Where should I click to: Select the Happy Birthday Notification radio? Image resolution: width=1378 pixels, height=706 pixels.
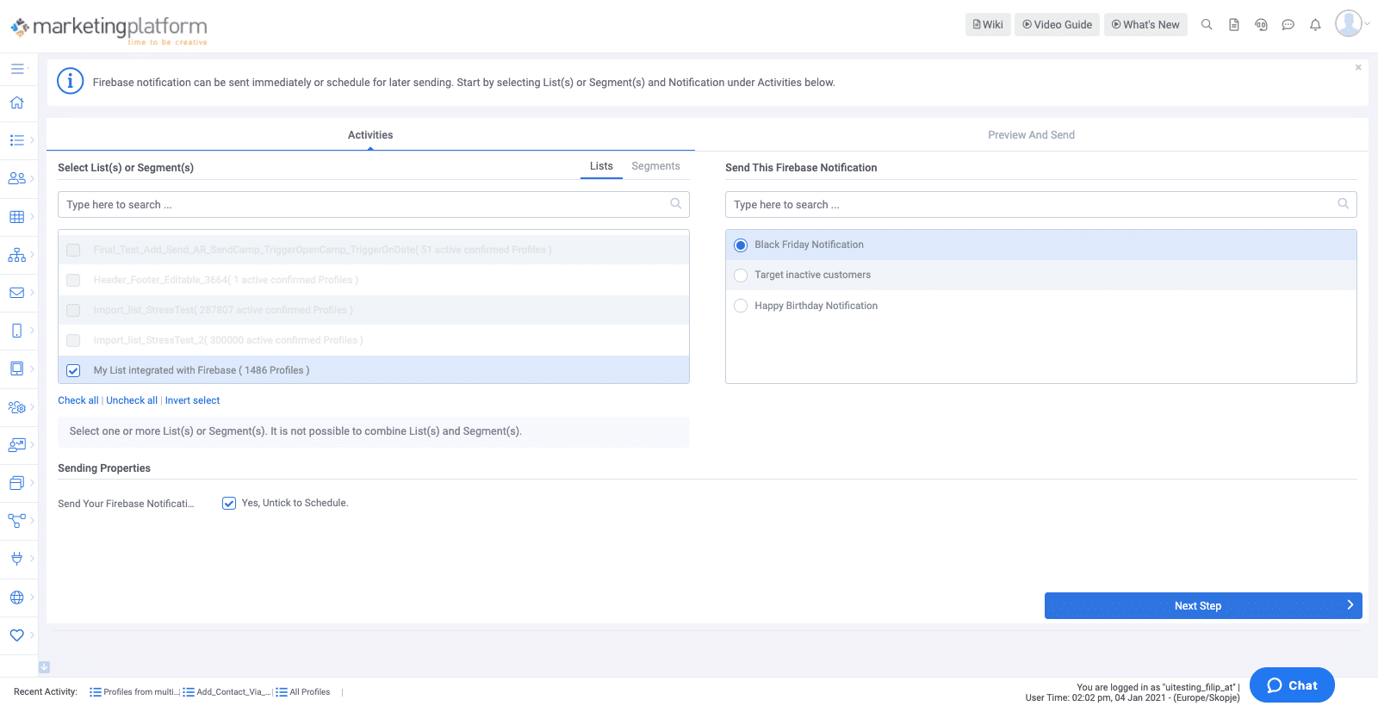[x=741, y=306]
